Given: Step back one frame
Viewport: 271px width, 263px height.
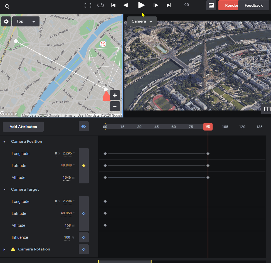Looking at the screenshot, I should tap(126, 5).
